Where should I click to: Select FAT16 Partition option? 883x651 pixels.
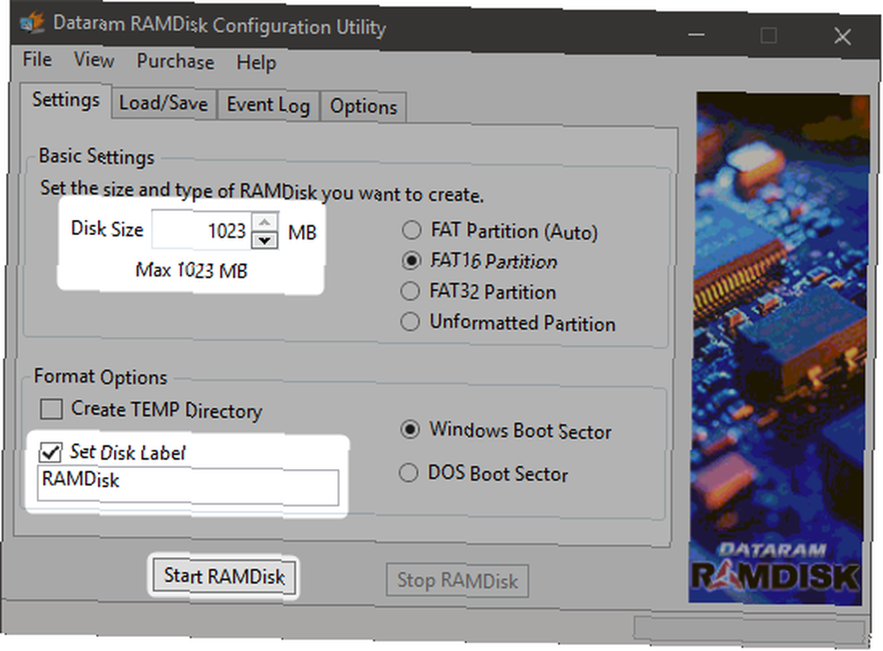[479, 261]
